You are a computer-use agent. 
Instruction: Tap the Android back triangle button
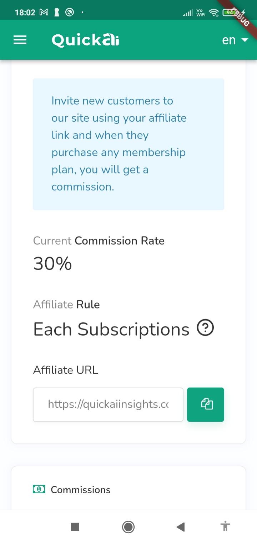[x=181, y=526]
